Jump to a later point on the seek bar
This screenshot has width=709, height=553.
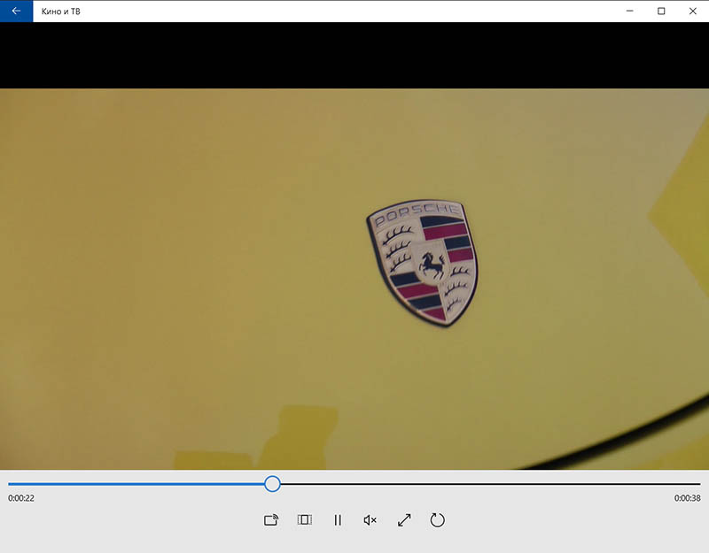[490, 484]
